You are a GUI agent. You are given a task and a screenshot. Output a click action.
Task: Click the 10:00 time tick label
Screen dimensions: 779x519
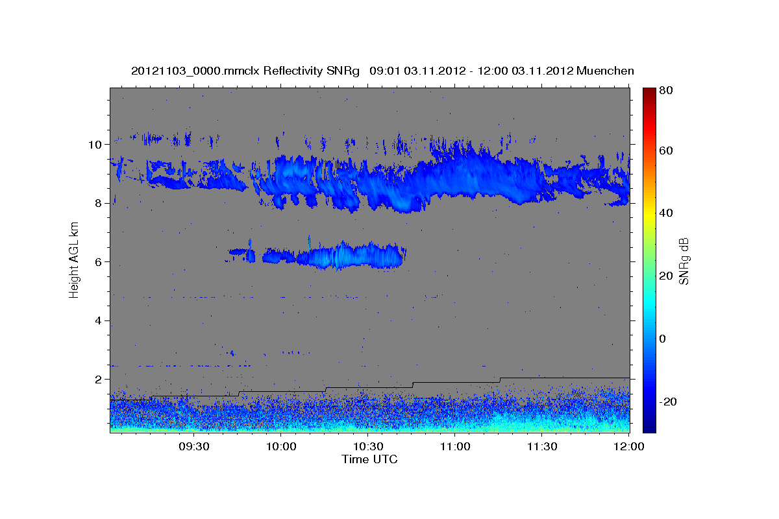point(280,447)
